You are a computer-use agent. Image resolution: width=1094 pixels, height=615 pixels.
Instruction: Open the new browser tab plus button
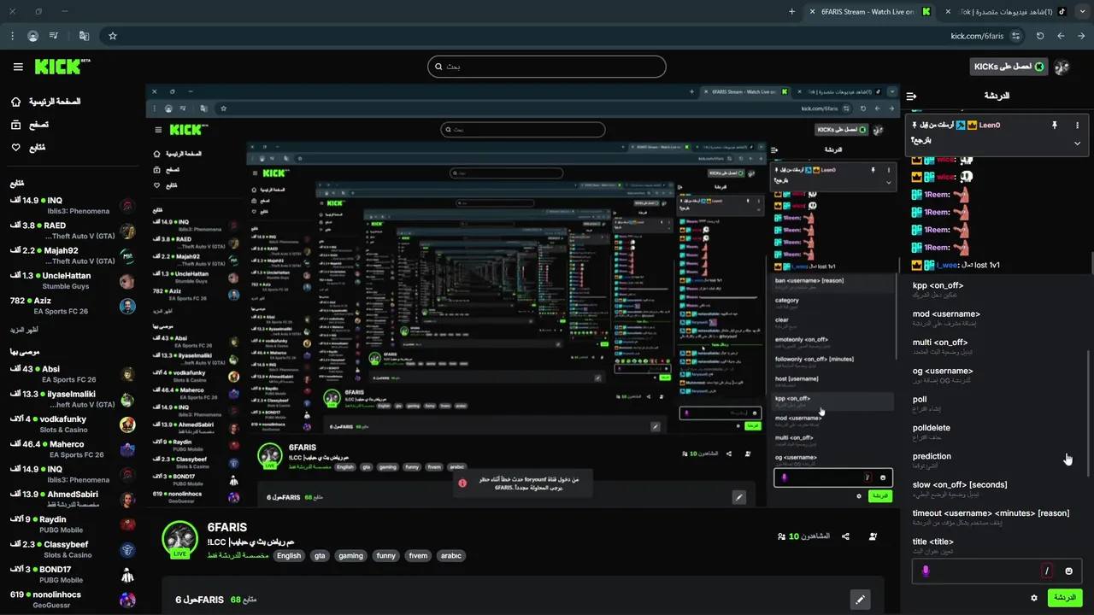tap(791, 12)
